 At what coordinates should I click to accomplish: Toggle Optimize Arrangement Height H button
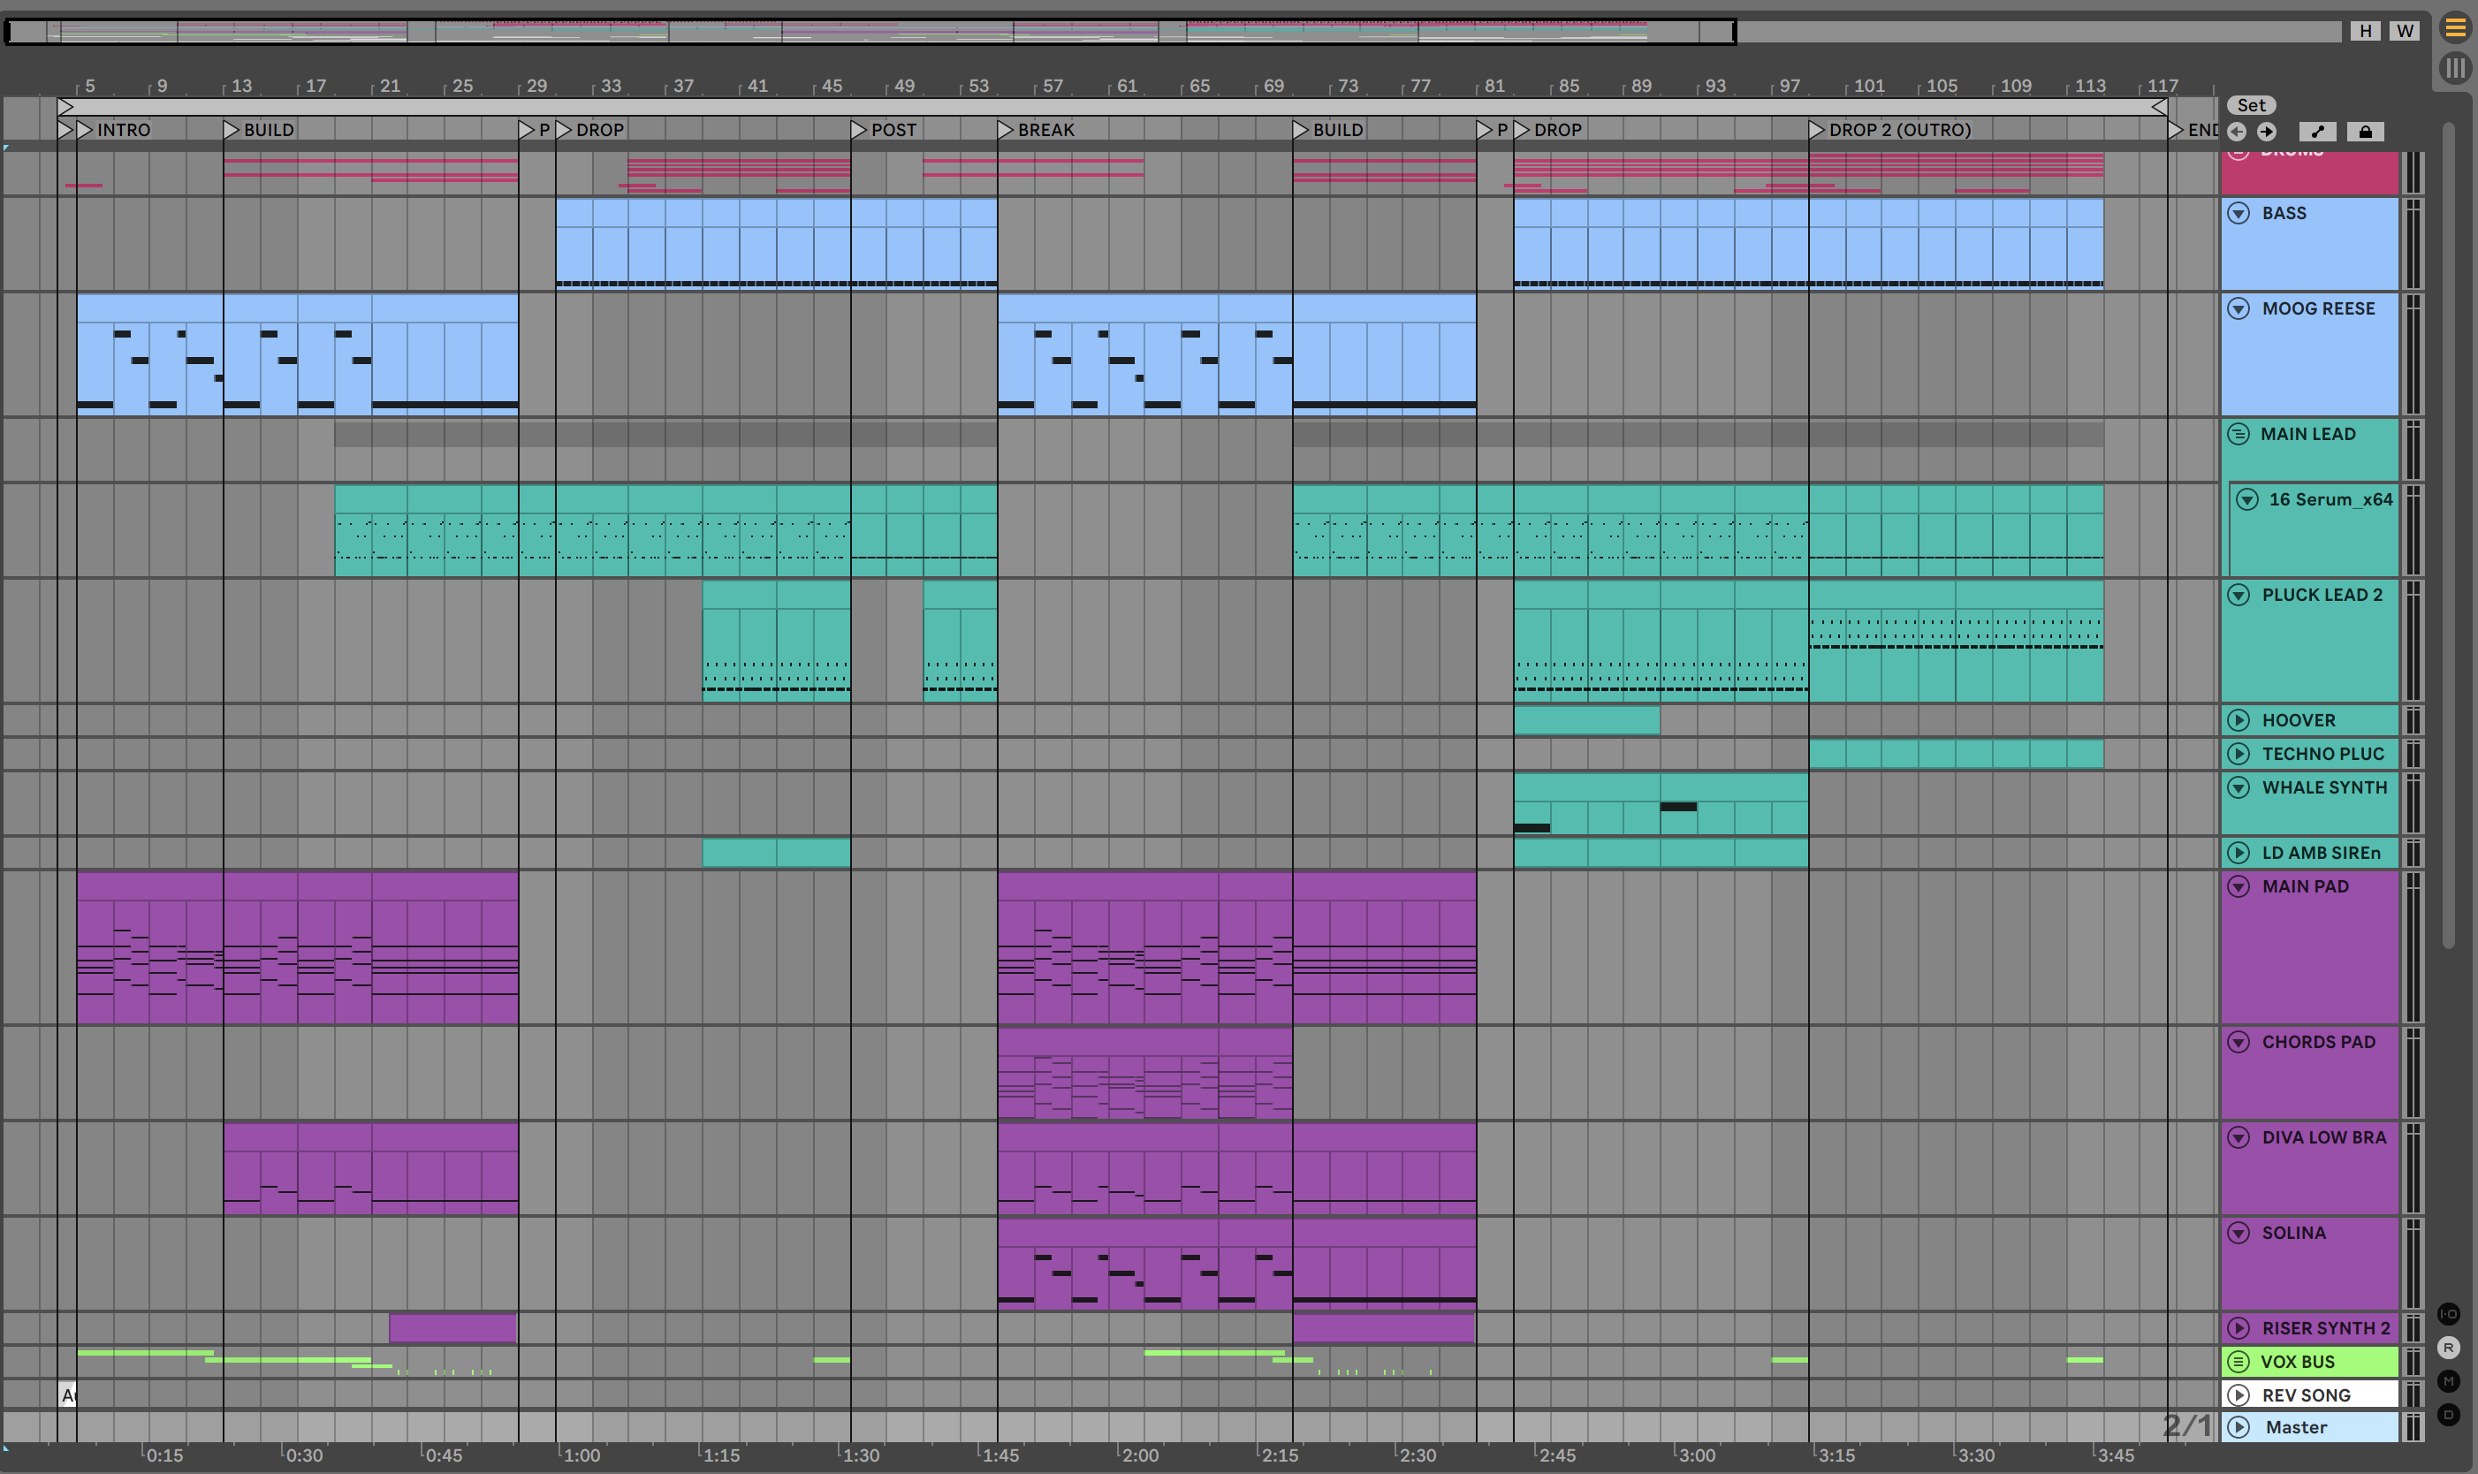pyautogui.click(x=2365, y=31)
